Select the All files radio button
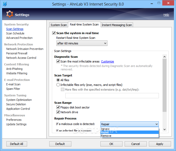Image resolution: width=176 pixels, height=151 pixels. point(58,80)
